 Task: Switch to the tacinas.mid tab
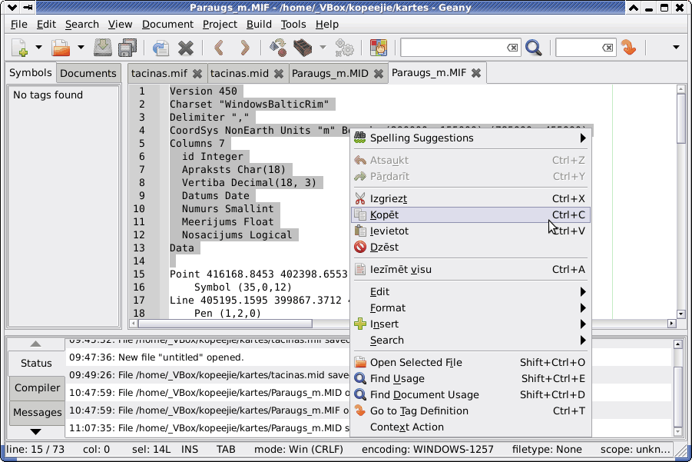click(240, 73)
